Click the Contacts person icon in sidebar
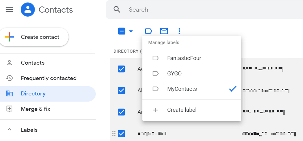The height and width of the screenshot is (141, 303). pyautogui.click(x=9, y=63)
